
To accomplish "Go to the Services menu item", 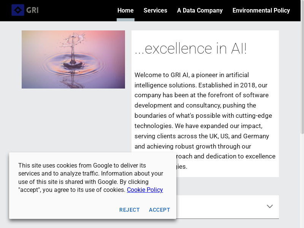I will pos(155,10).
